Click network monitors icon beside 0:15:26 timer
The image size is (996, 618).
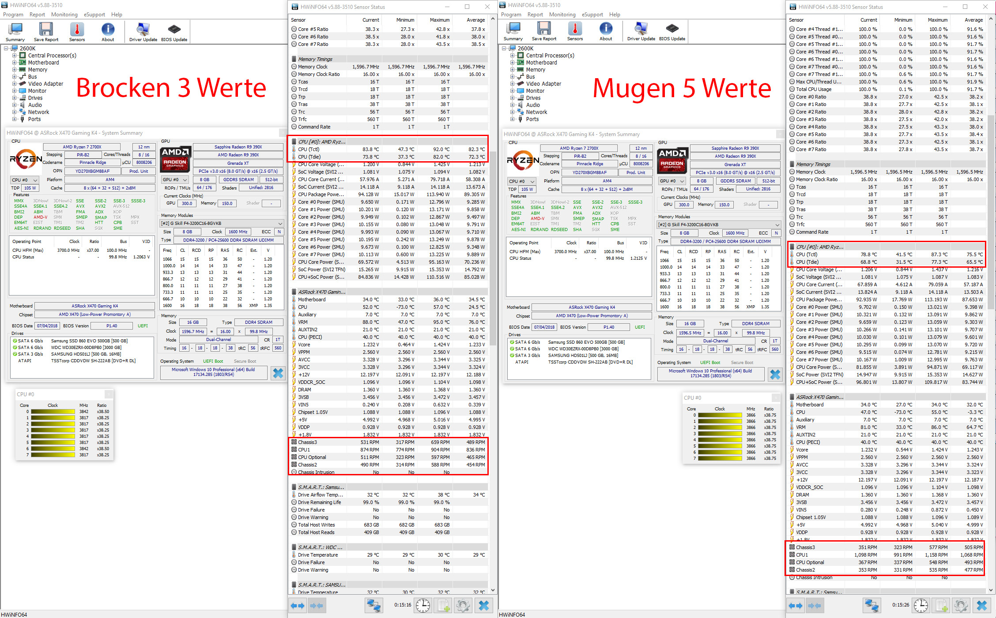pos(872,605)
